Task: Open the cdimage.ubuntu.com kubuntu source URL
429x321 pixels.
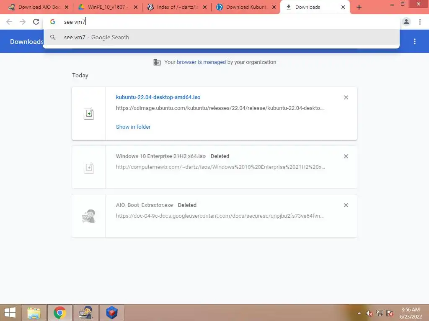Action: [220, 108]
